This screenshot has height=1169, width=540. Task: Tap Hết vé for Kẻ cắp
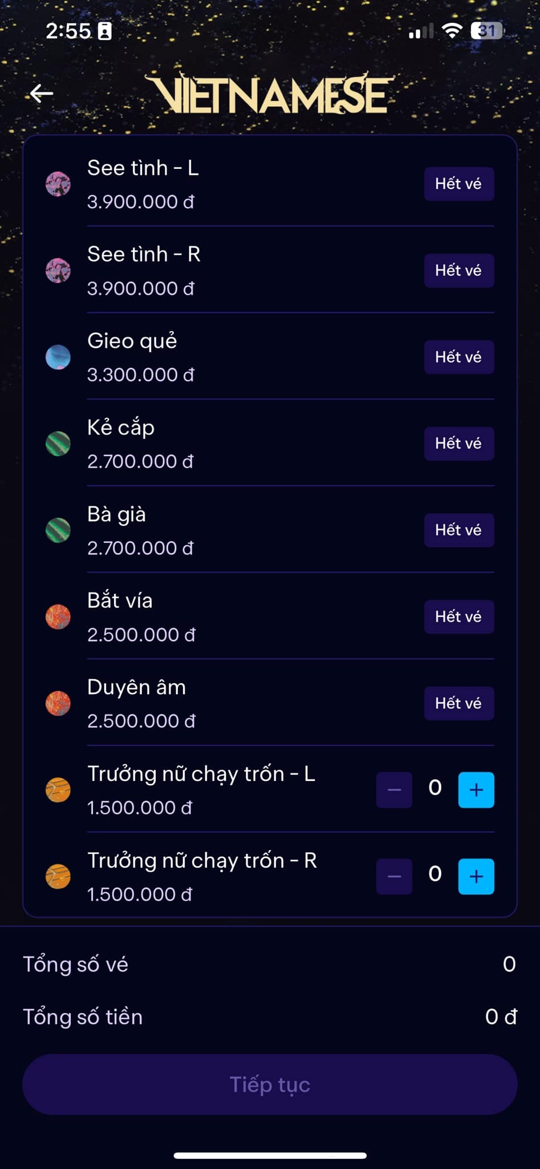coord(458,444)
